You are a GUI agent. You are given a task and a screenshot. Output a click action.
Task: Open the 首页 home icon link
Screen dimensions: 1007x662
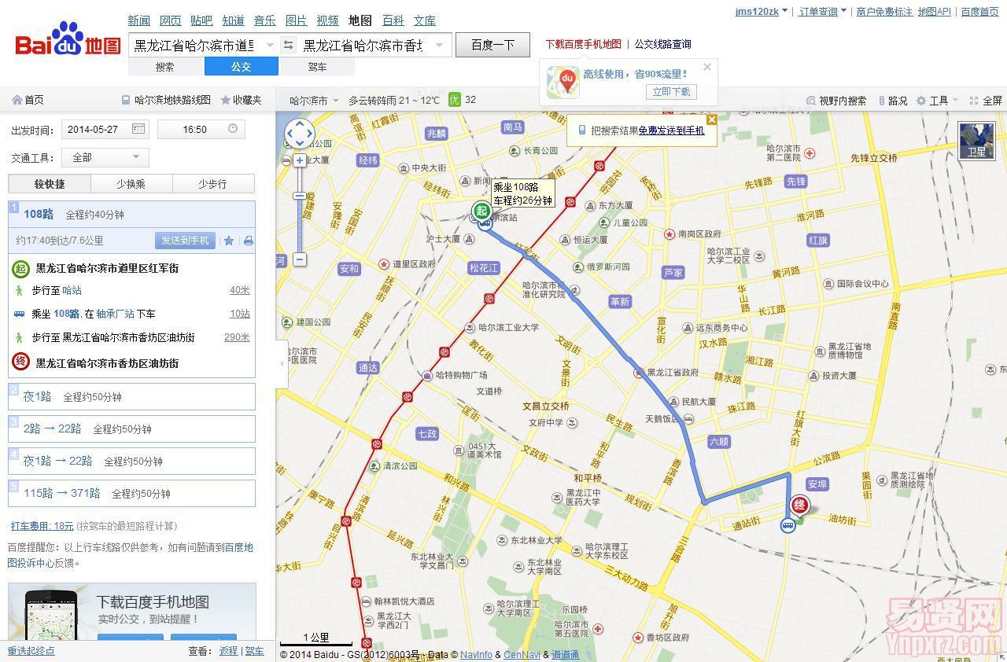pos(28,100)
